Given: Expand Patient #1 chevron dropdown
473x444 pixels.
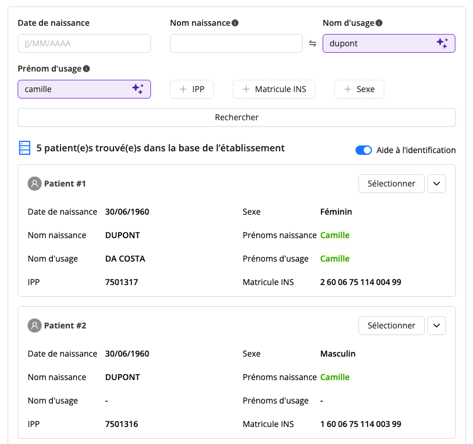Looking at the screenshot, I should (437, 184).
